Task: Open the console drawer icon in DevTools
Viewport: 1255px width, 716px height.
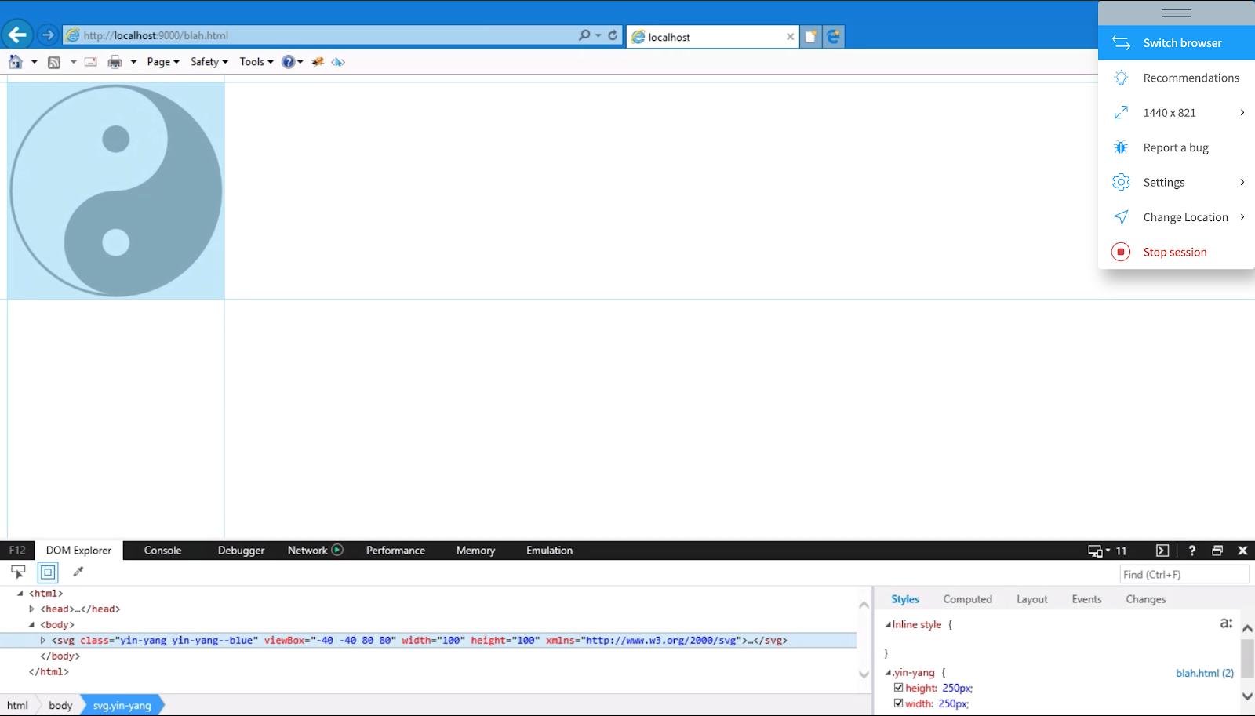Action: [1162, 551]
